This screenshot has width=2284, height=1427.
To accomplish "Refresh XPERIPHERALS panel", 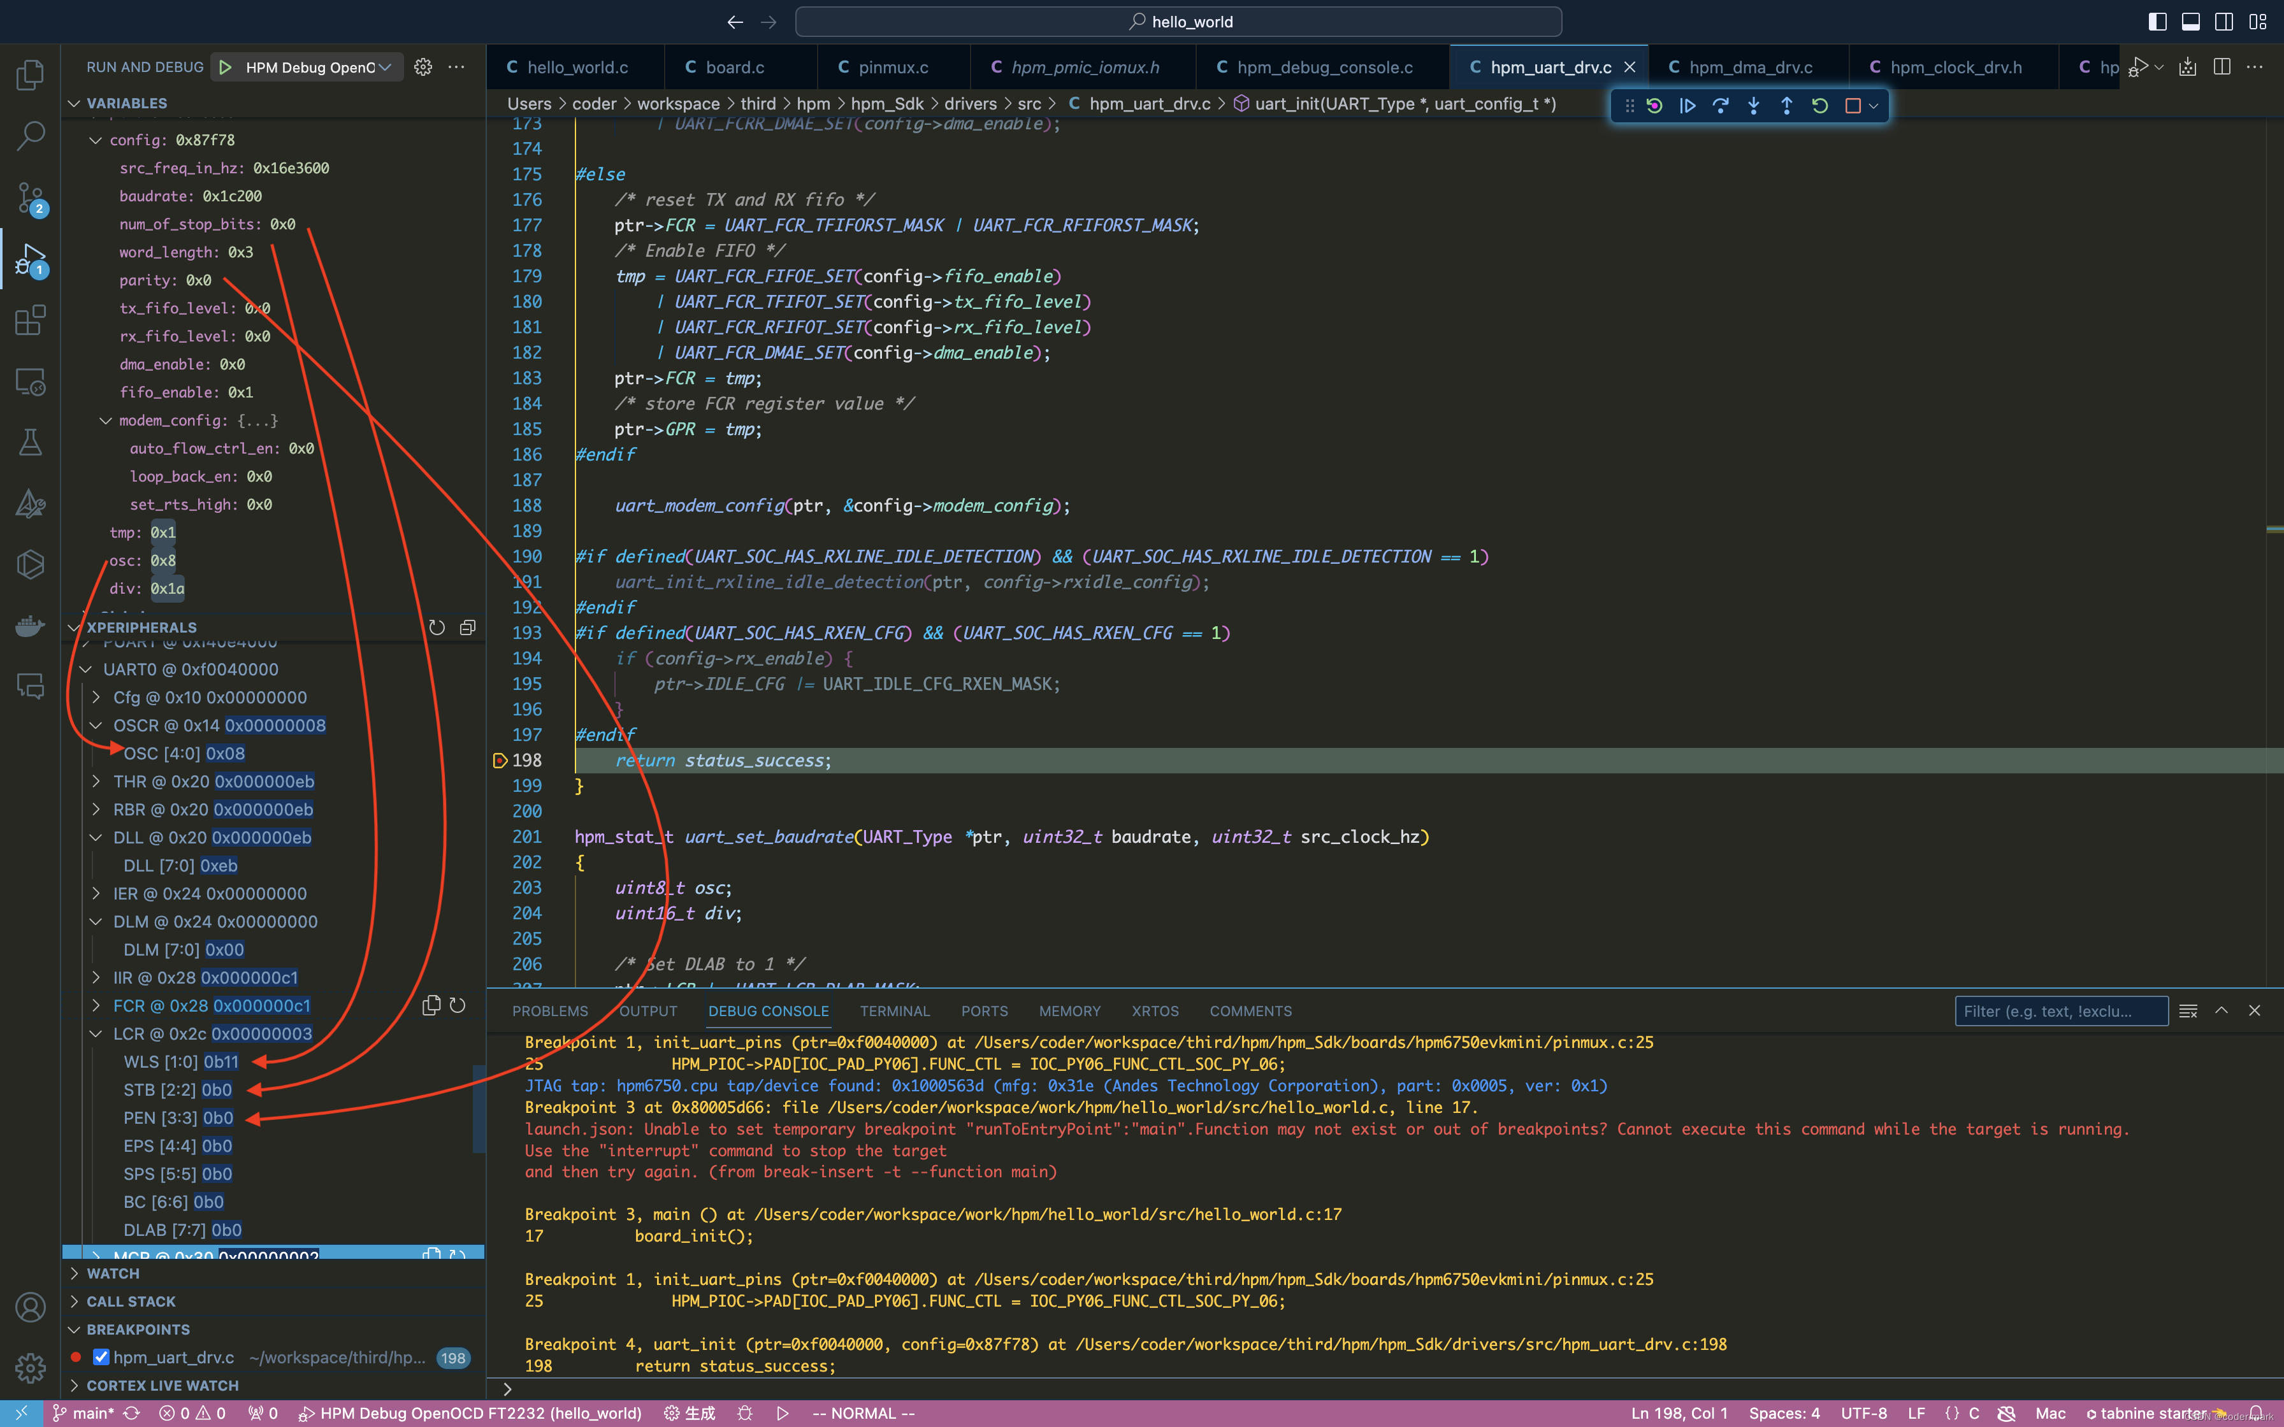I will pos(437,627).
